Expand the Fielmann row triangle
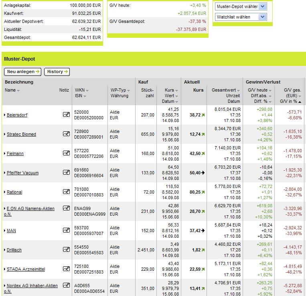 tap(5, 153)
